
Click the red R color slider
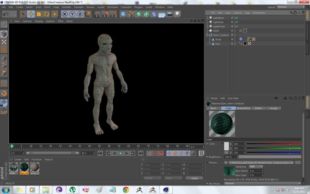pyautogui.click(x=274, y=144)
